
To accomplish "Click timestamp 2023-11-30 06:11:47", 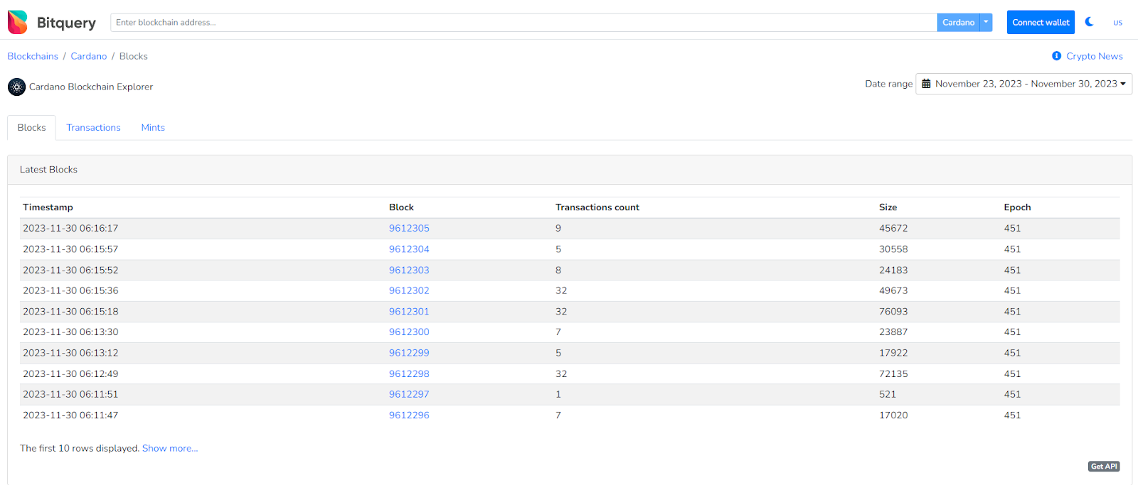I will (70, 415).
